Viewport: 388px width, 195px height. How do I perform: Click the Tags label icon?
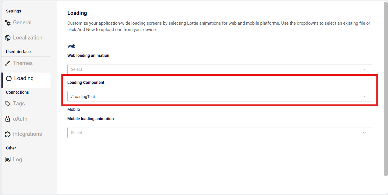tap(8, 104)
